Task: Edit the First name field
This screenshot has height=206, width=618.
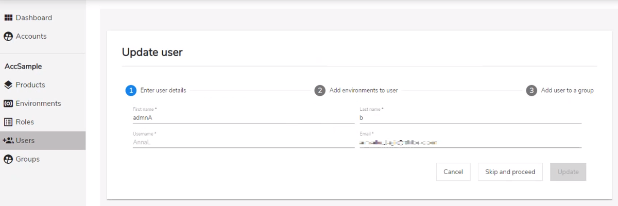Action: point(244,117)
